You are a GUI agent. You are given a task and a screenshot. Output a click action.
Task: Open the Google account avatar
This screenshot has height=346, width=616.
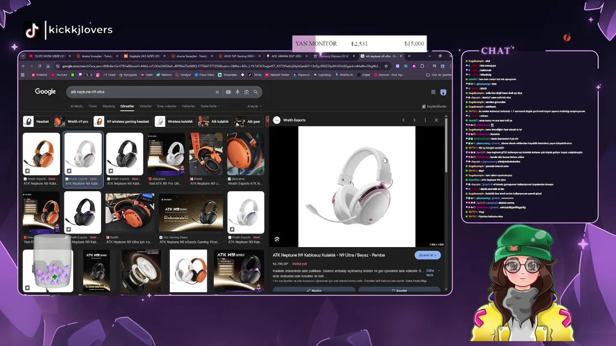point(443,92)
